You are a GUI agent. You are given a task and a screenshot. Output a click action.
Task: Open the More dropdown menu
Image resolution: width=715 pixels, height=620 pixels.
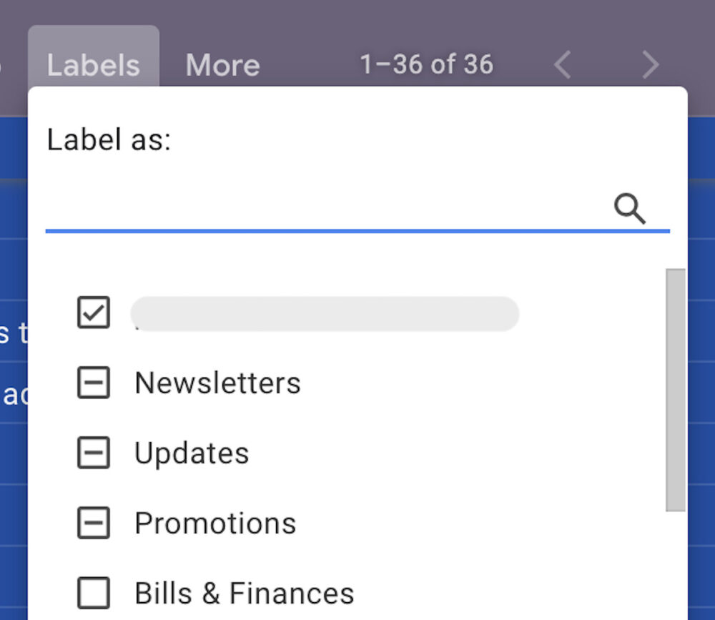click(222, 65)
